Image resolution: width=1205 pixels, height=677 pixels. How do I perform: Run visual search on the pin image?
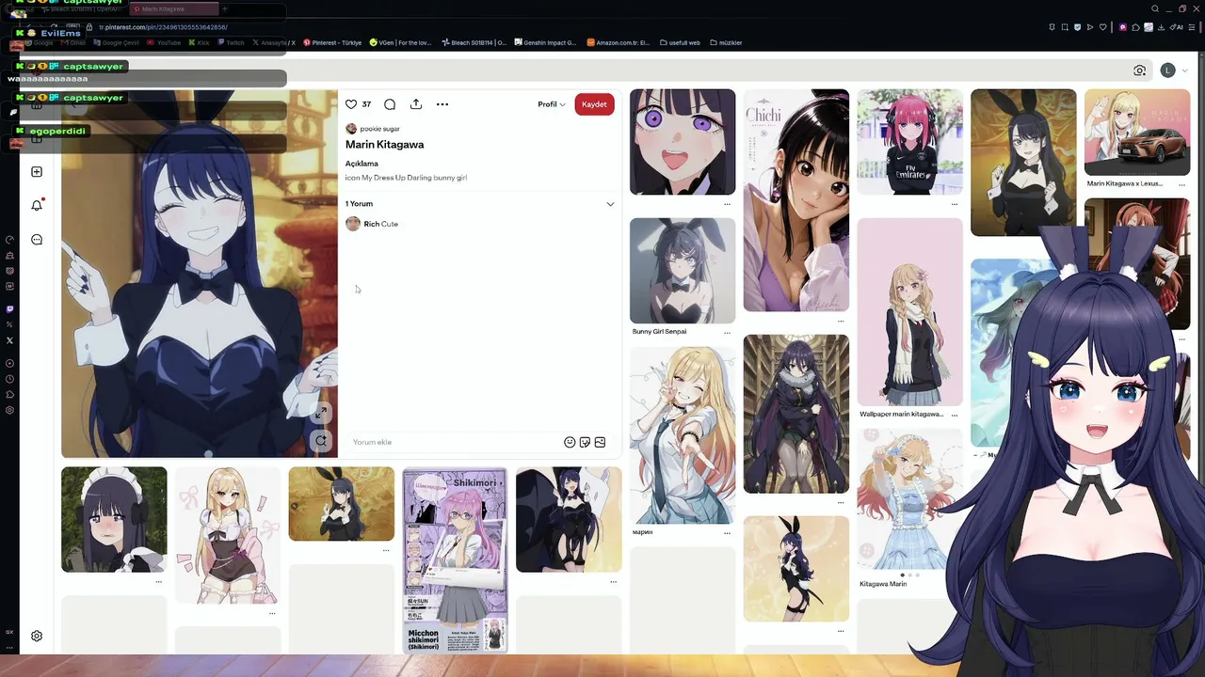[321, 440]
